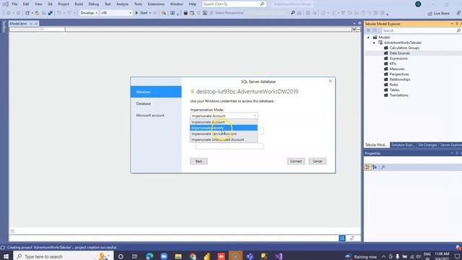Click the feedback icon beside Live Share

pos(458,13)
